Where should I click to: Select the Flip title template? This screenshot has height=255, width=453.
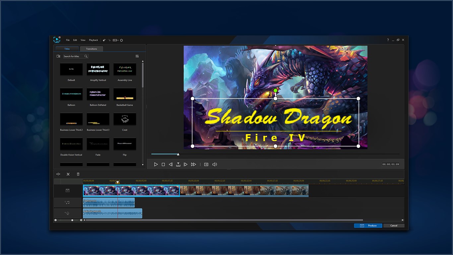point(125,144)
